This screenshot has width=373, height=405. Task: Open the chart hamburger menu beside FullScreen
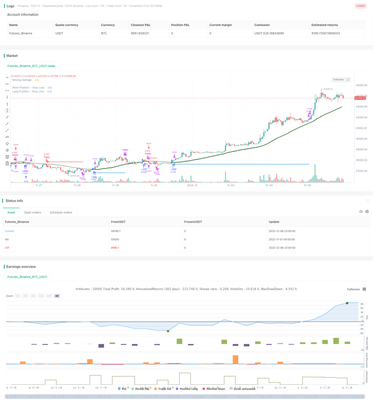[x=364, y=289]
